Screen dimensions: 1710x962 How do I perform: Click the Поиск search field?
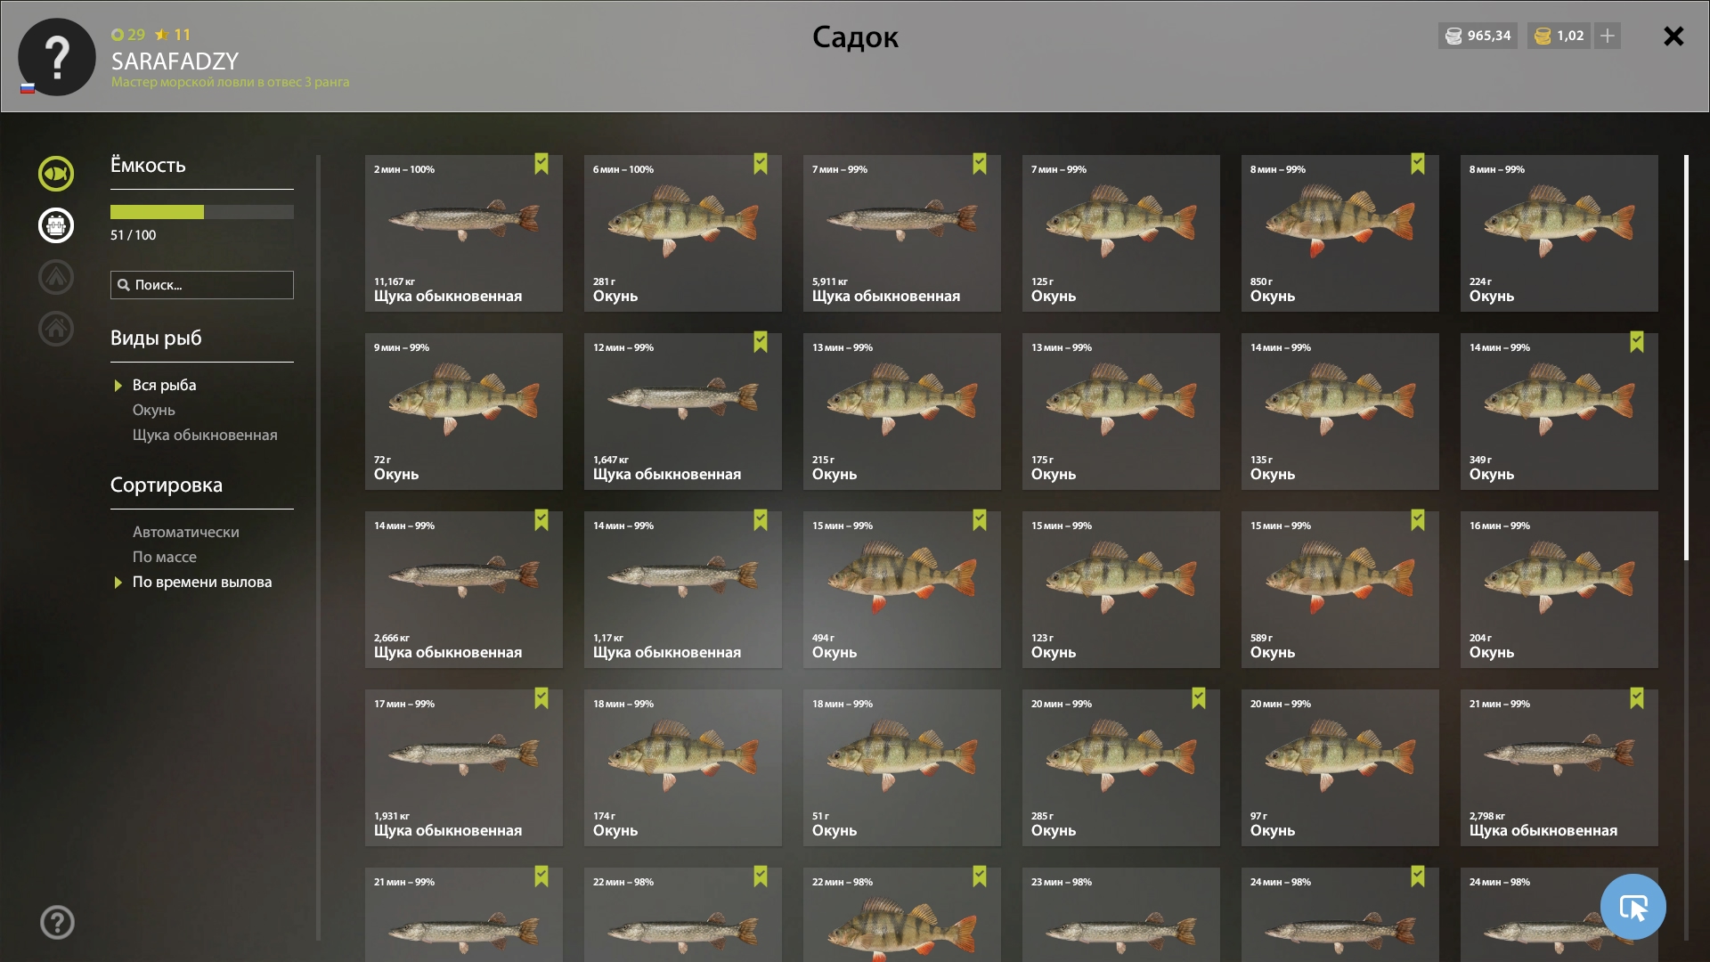(x=202, y=285)
